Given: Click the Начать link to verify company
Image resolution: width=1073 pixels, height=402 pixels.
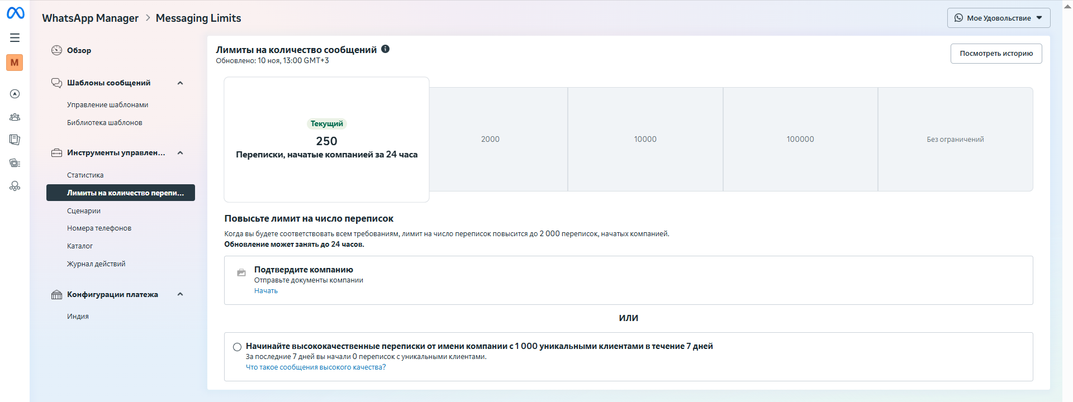Looking at the screenshot, I should [265, 291].
